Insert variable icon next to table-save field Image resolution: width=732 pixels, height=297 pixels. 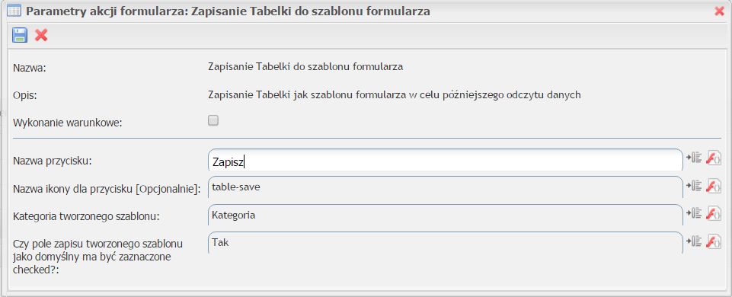(694, 185)
